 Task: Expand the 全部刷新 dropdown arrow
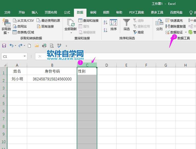71,33
